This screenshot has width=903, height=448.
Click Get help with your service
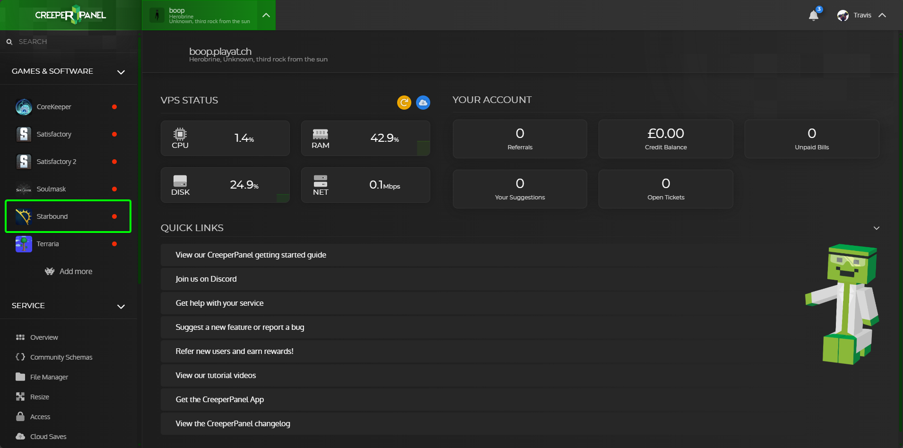point(219,303)
